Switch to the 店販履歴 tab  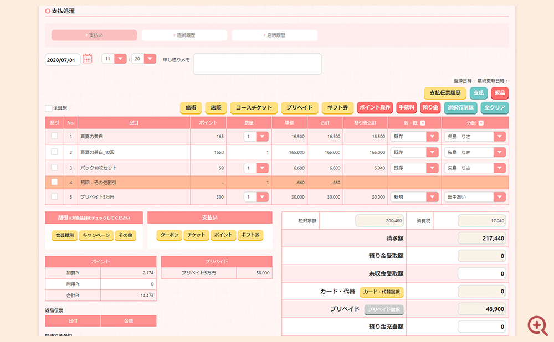275,35
